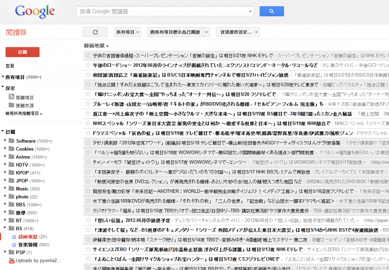Star the 「よゐことくばん」 item

[x=88, y=259]
